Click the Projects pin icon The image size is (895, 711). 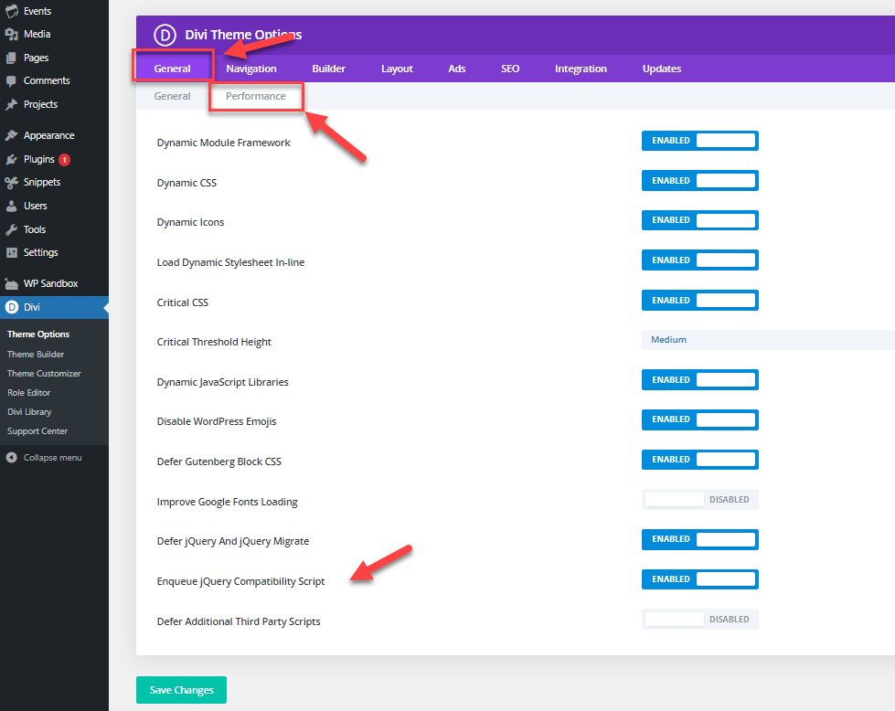[x=11, y=104]
